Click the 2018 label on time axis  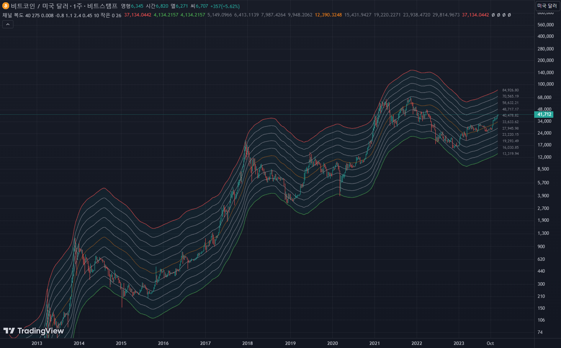click(247, 343)
